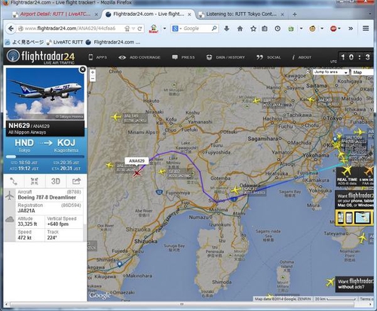Click yellow aircraft near JAL146 label
Screen dimensions: 377x311
coord(115,117)
